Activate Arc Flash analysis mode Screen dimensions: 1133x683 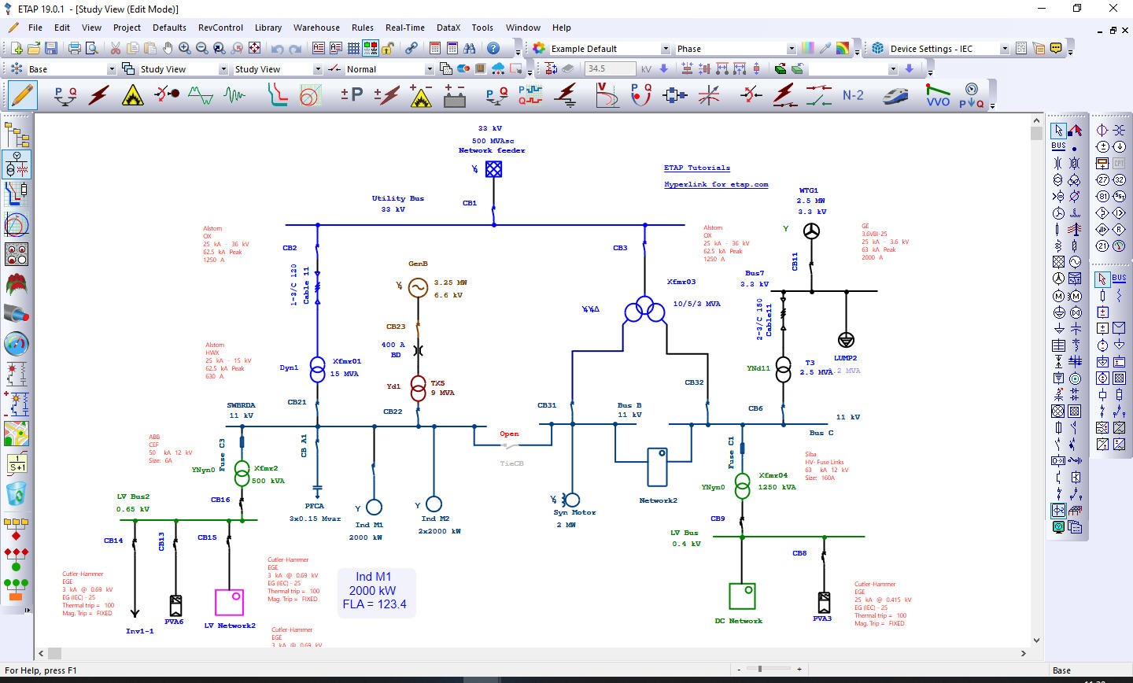[133, 95]
